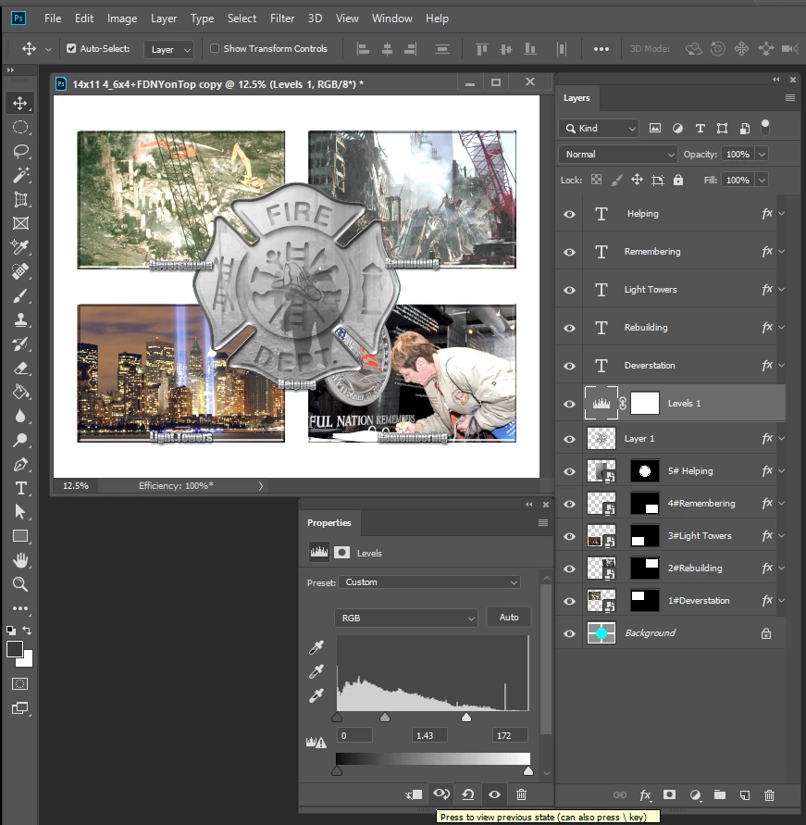Select the History Brush tool

tap(20, 344)
